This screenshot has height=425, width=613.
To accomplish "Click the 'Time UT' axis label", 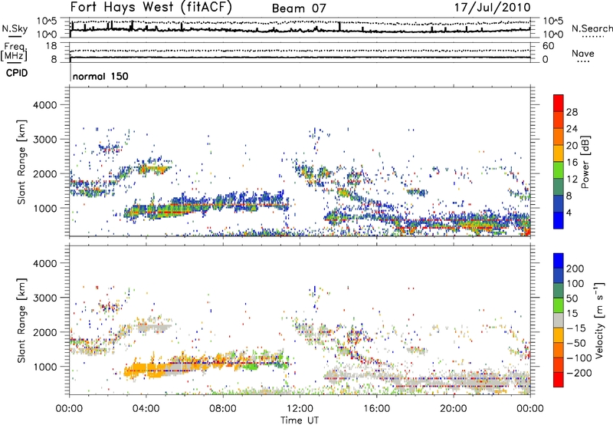I will pos(300,420).
